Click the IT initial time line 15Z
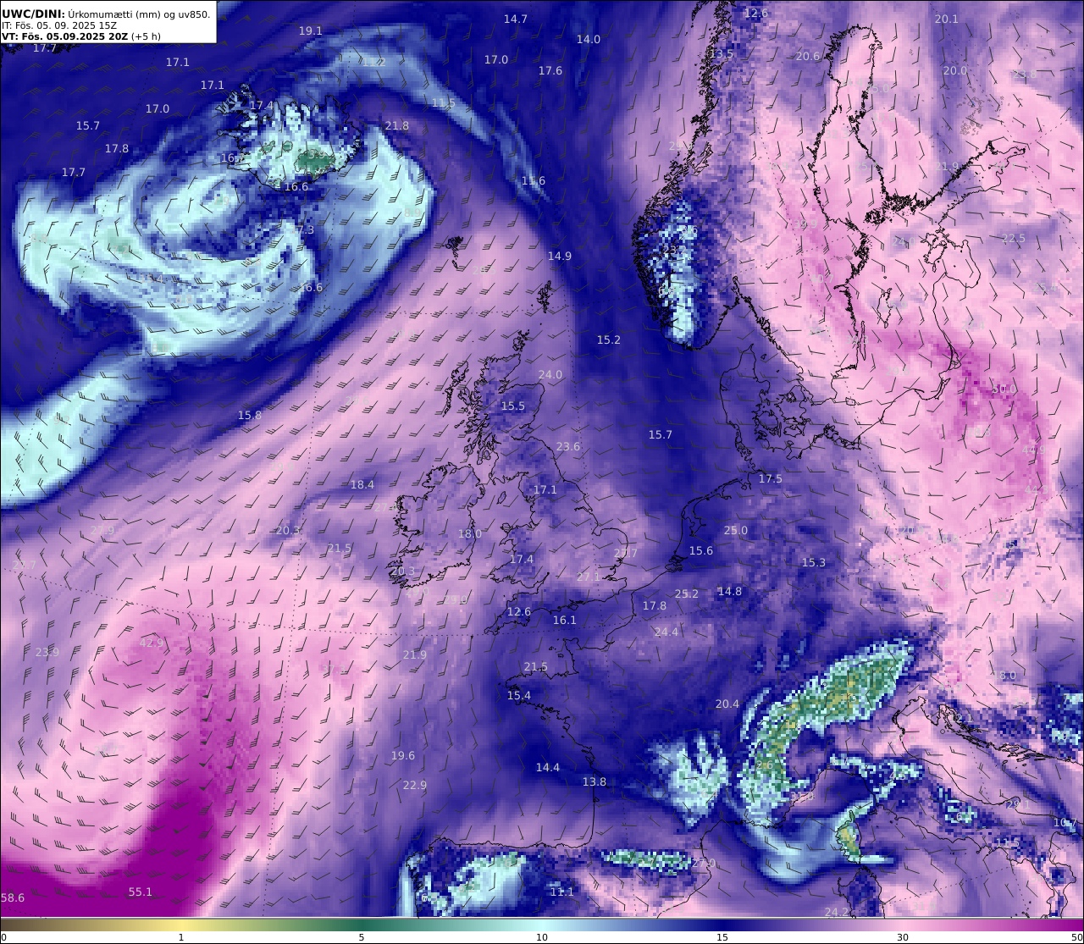The image size is (1084, 944). tap(59, 25)
